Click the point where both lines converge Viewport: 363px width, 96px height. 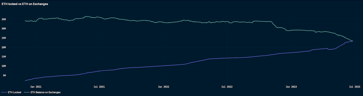tap(352, 41)
